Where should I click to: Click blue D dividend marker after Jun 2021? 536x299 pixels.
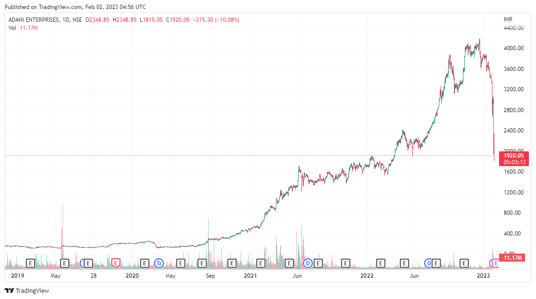point(308,263)
